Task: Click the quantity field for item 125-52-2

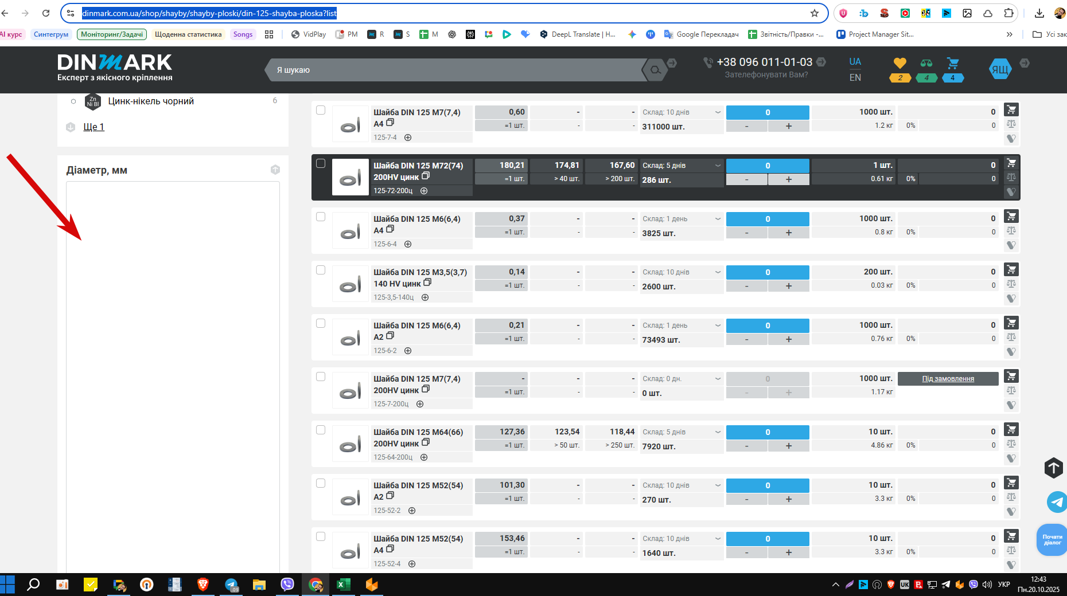Action: tap(768, 485)
